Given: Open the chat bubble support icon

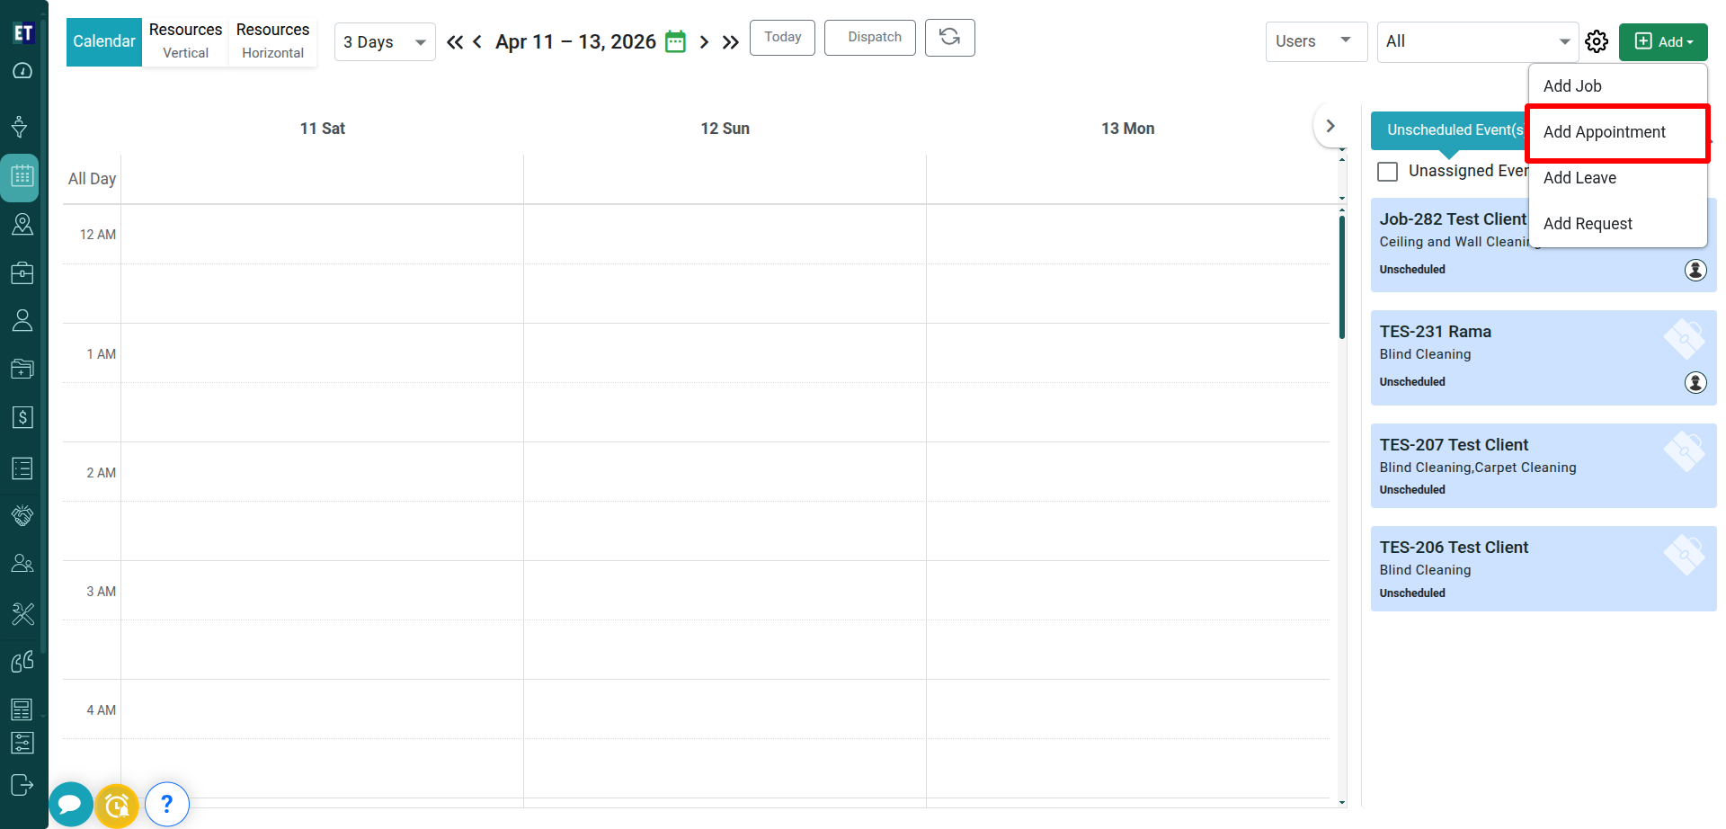Looking at the screenshot, I should tap(70, 804).
